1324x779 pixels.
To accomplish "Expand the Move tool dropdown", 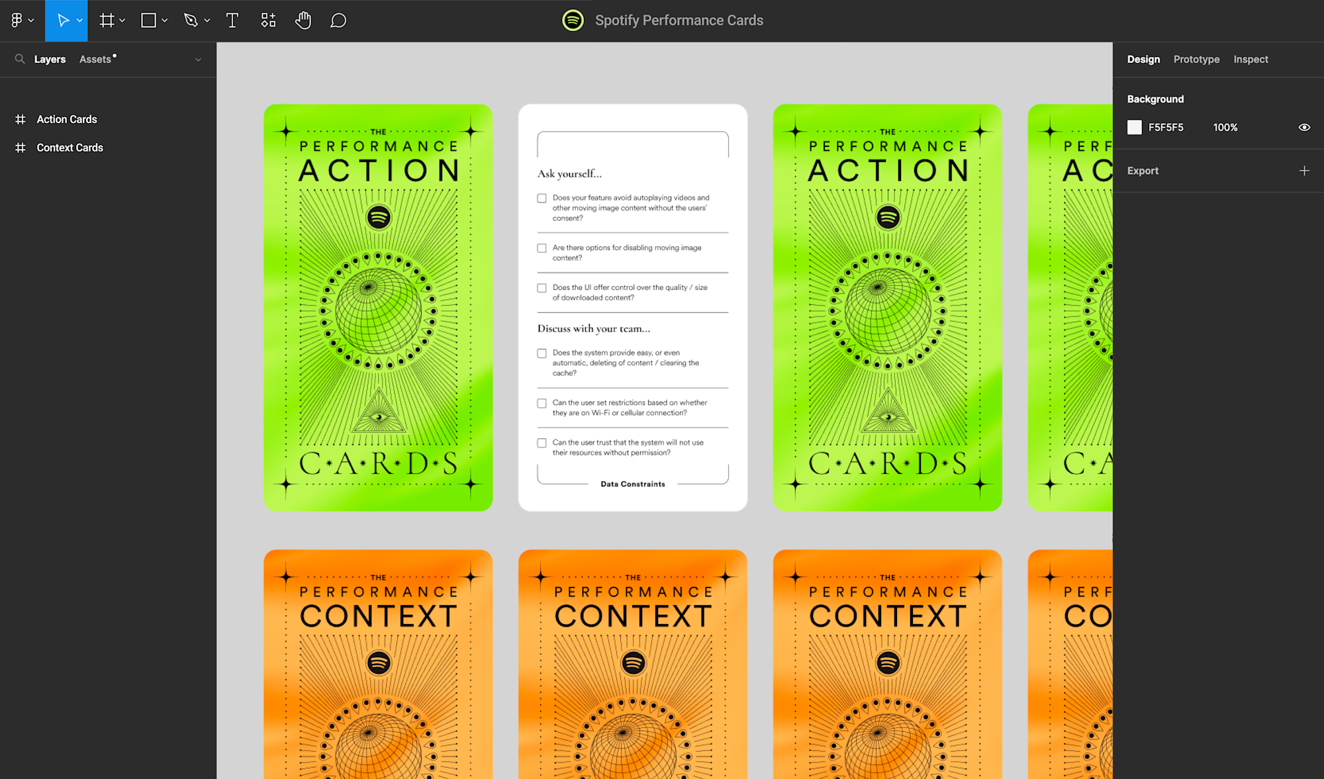I will pos(78,20).
